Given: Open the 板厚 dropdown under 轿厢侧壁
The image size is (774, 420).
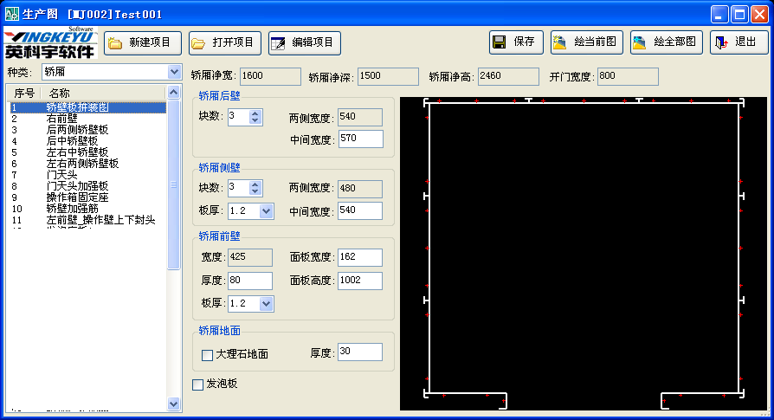Looking at the screenshot, I should [x=266, y=210].
